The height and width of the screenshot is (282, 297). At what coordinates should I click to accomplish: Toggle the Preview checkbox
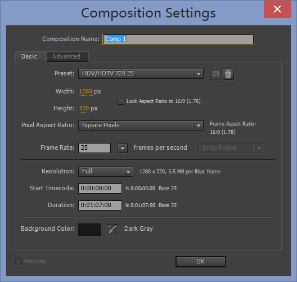(19, 262)
